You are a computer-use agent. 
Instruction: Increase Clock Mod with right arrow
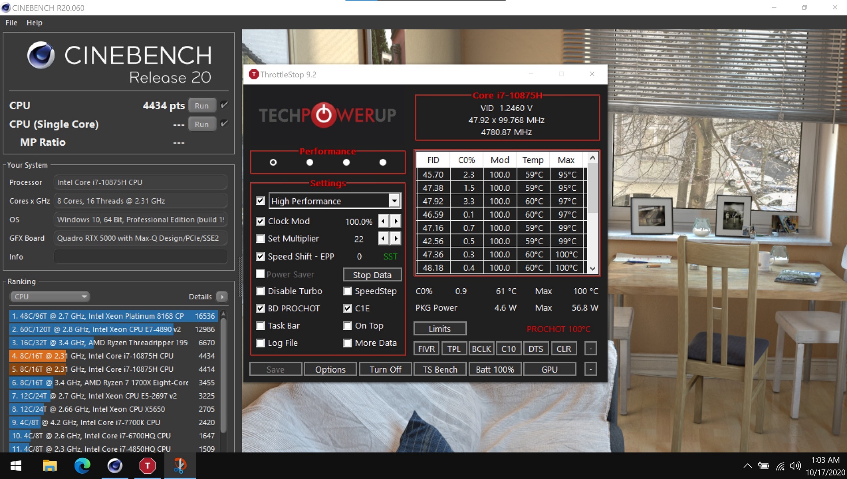396,221
